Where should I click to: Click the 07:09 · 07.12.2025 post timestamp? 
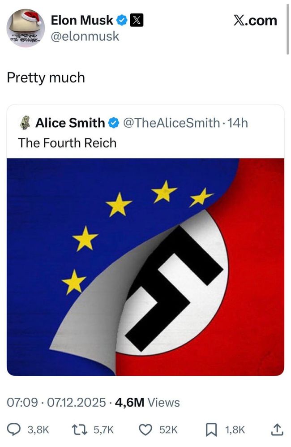(x=56, y=403)
